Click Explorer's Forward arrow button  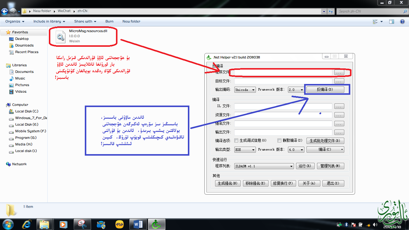point(13,12)
